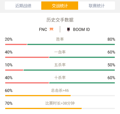This screenshot has height=114, width=120.
Task: Open the 近期战绩 tab
Action: (23, 6)
